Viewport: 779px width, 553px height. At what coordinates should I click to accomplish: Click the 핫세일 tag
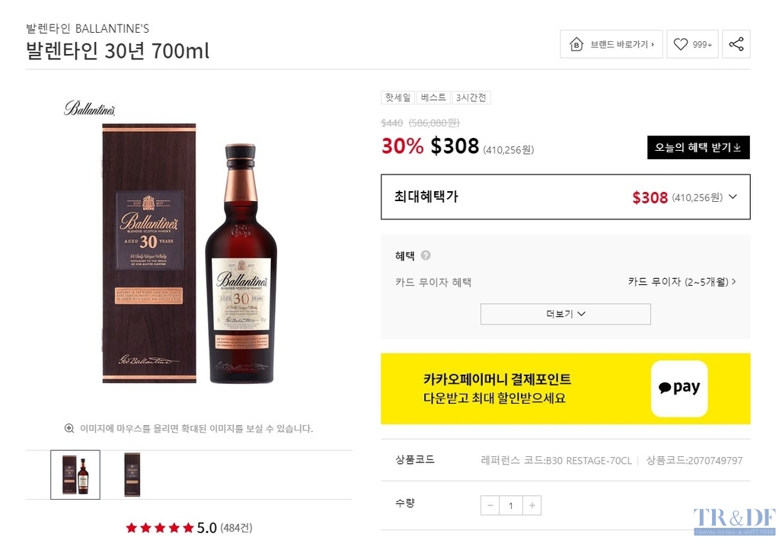point(397,97)
